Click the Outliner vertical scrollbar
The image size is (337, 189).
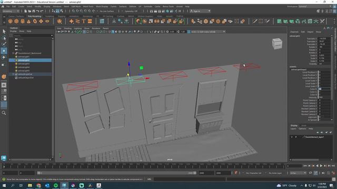(x=53, y=99)
